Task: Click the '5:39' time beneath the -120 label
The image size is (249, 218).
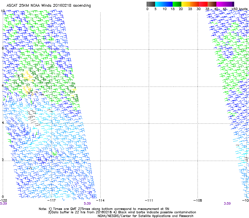Action: 3,204
